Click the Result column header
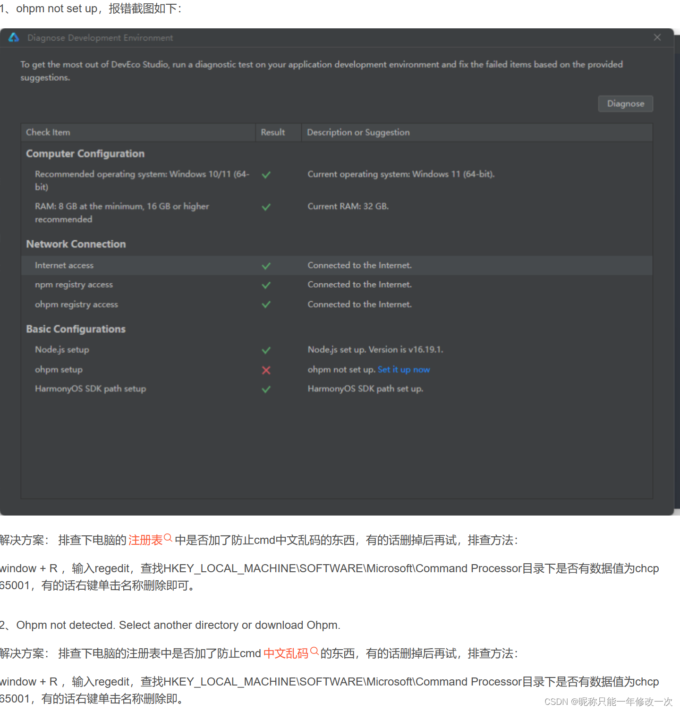 click(272, 132)
